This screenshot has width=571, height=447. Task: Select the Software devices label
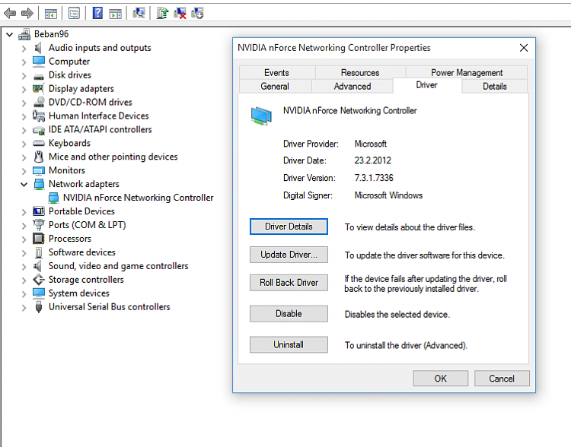click(x=82, y=252)
